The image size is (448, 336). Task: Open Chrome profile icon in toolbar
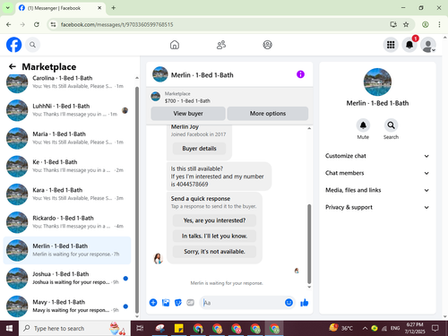click(x=426, y=24)
